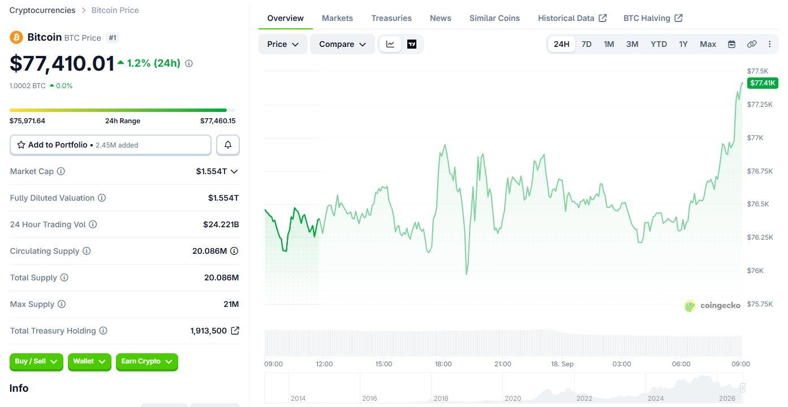Click the star icon in Add to Portfolio

(21, 145)
